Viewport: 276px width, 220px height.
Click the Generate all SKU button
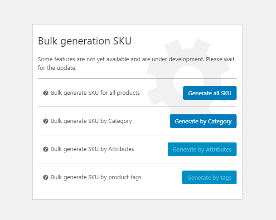(x=210, y=93)
